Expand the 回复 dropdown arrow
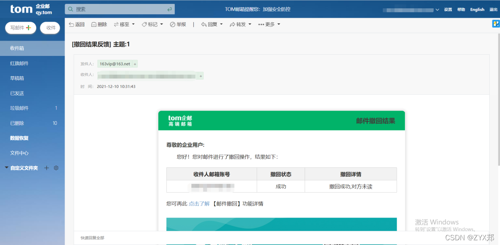Screen dimensions: 500x245 coord(221,24)
